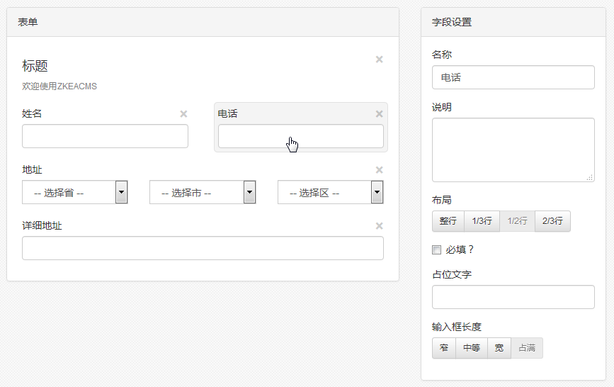Select 宽 wide input width
This screenshot has width=614, height=387.
click(x=499, y=348)
